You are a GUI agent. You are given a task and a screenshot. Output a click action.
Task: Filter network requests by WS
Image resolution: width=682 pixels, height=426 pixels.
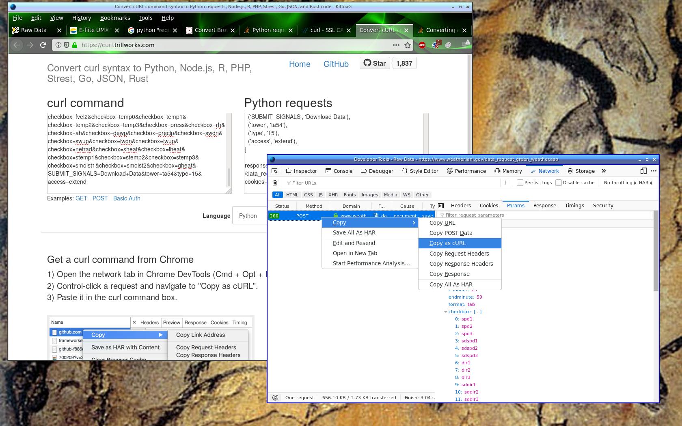click(407, 195)
